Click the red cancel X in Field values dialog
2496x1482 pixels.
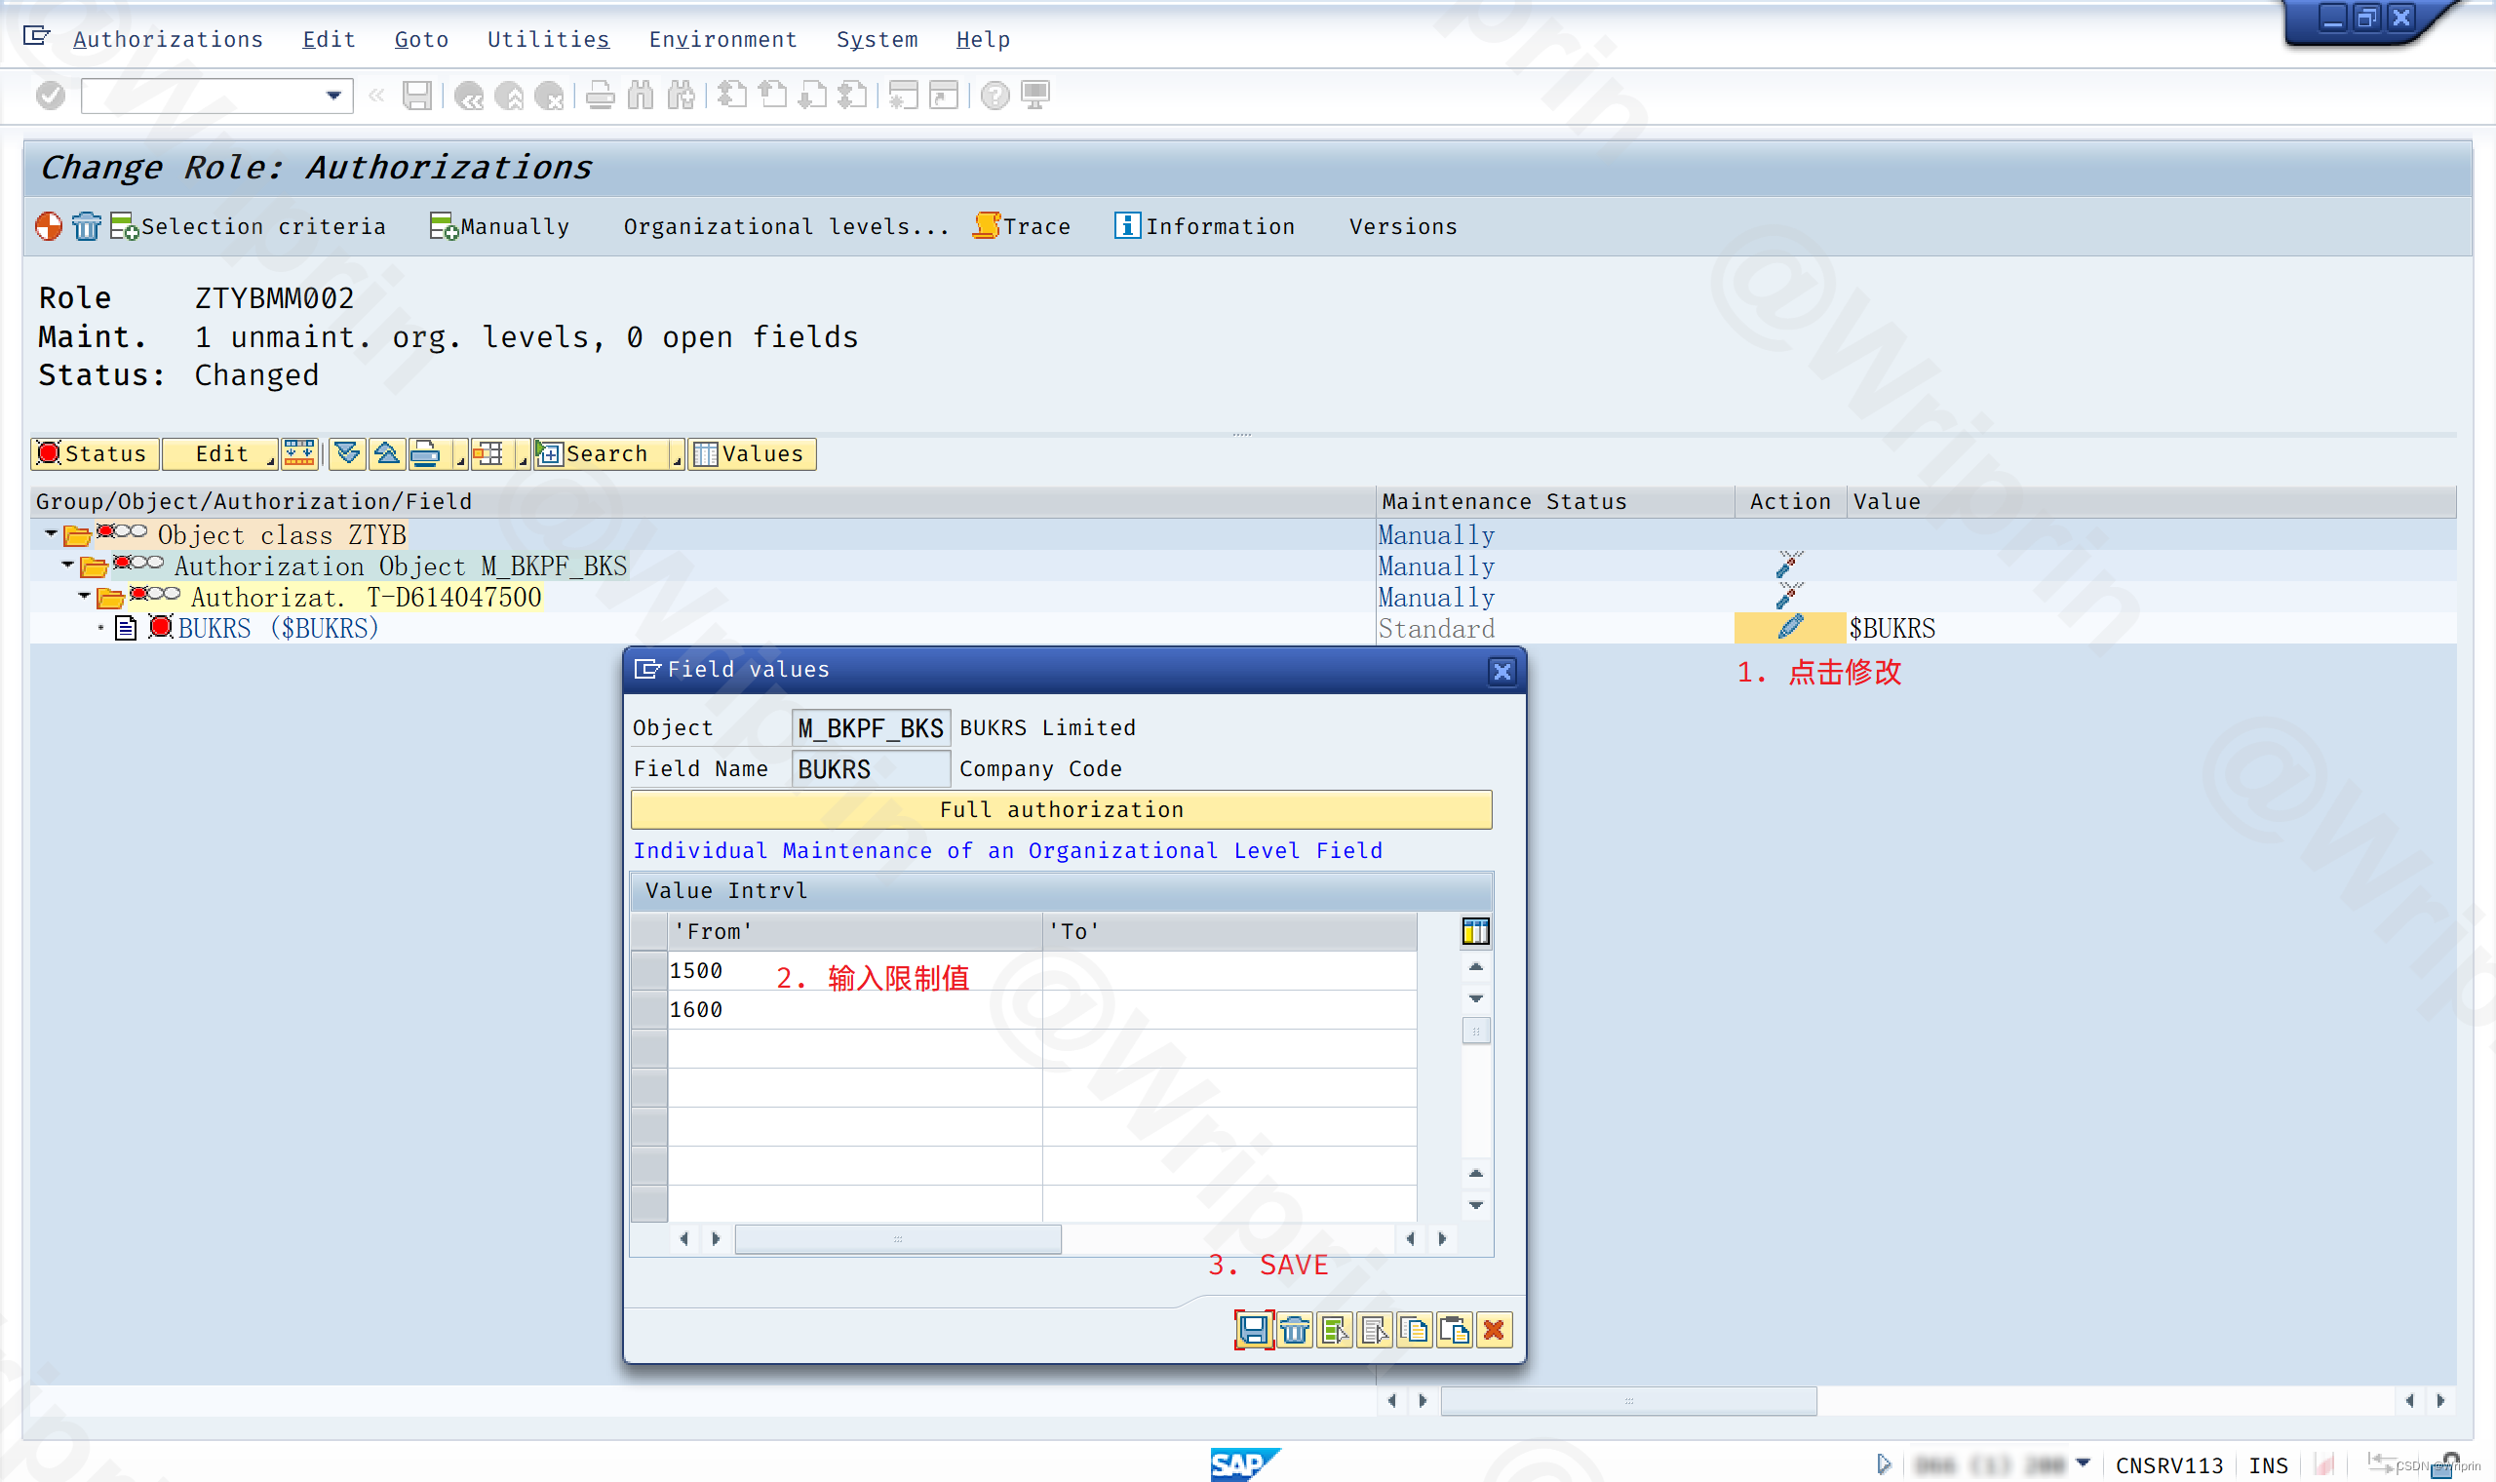click(1493, 1330)
